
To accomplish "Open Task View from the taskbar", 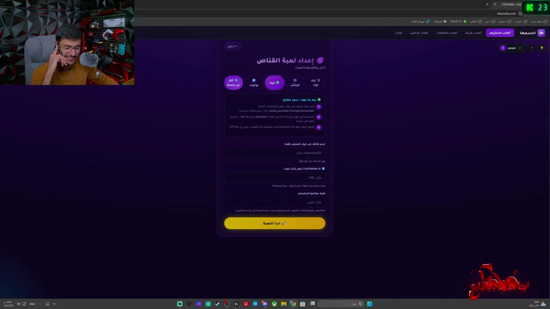I will coord(312,304).
